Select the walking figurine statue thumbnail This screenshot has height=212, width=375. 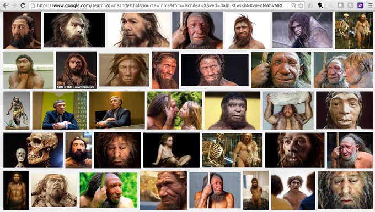point(17,110)
